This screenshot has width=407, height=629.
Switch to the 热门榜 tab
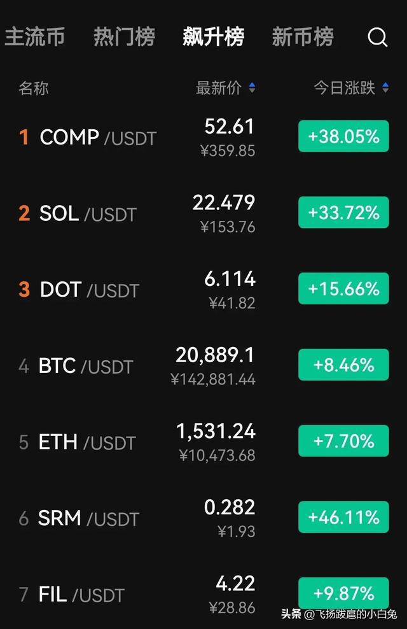(124, 37)
